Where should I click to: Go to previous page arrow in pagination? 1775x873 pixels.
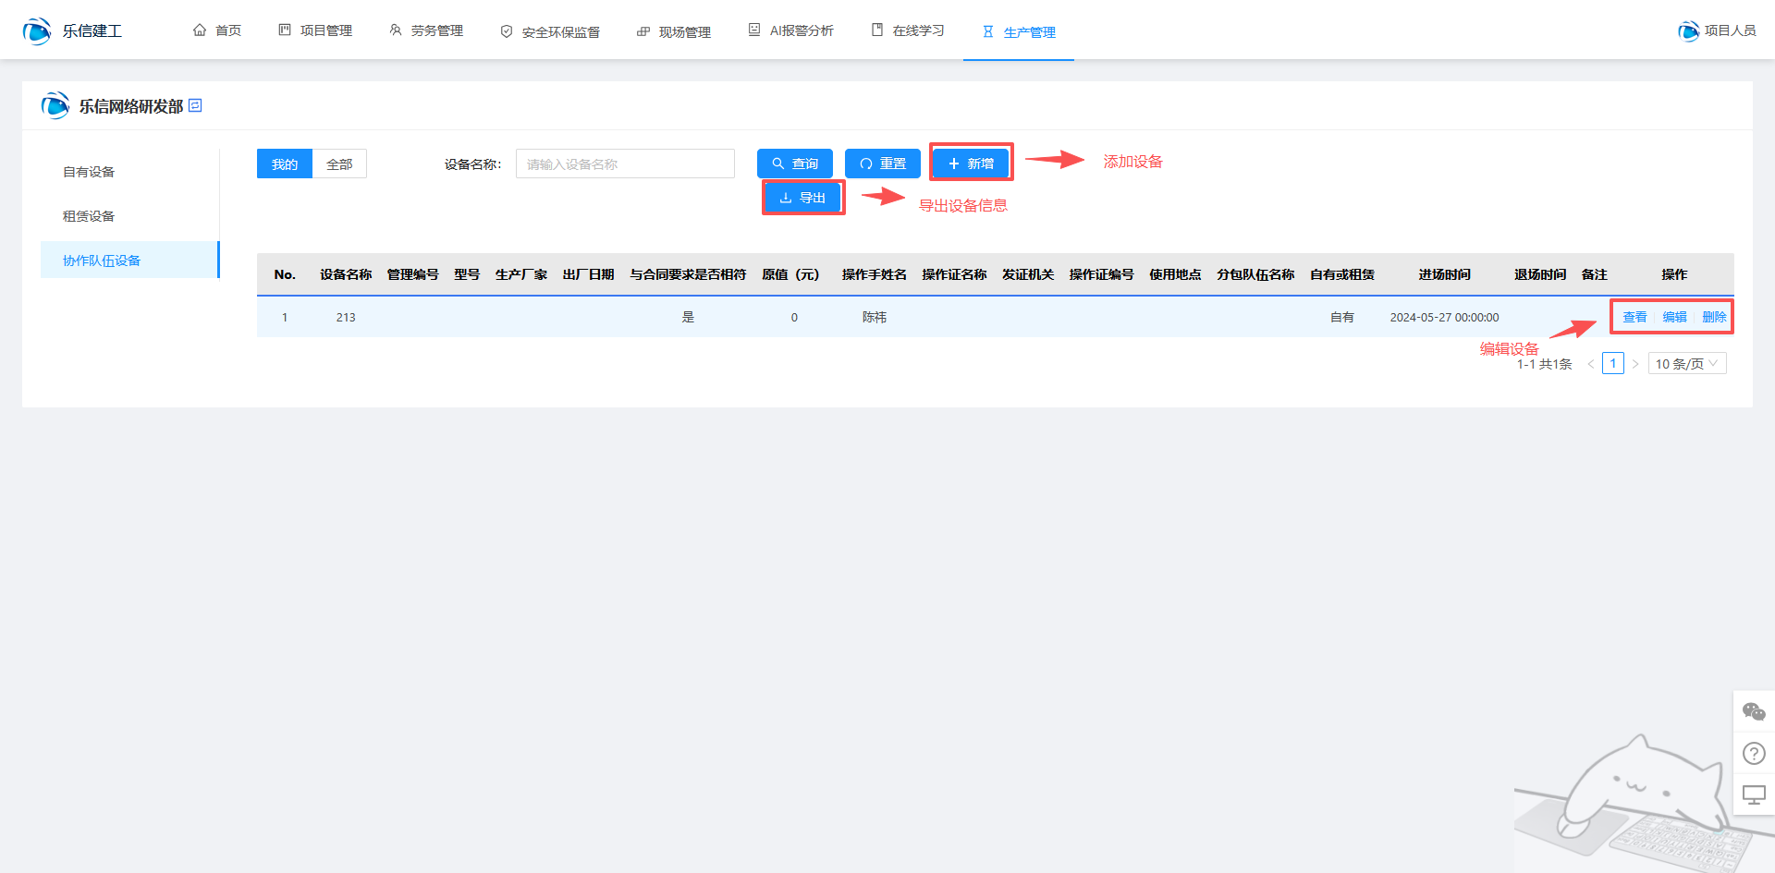pyautogui.click(x=1591, y=364)
